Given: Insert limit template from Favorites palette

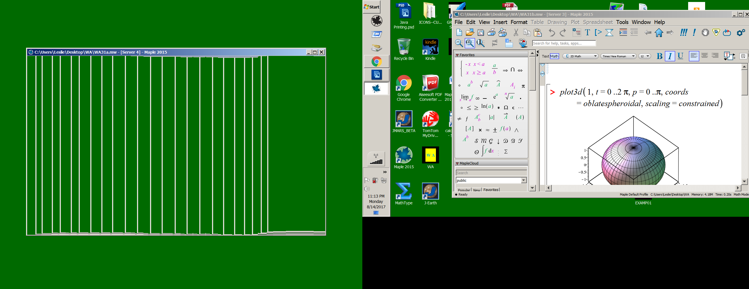Looking at the screenshot, I should click(x=466, y=97).
